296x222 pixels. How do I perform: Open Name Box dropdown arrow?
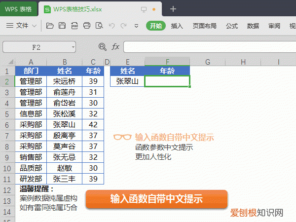pyautogui.click(x=73, y=47)
